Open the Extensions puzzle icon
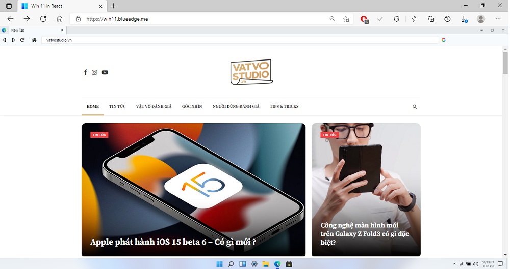510x269 pixels. pyautogui.click(x=396, y=19)
